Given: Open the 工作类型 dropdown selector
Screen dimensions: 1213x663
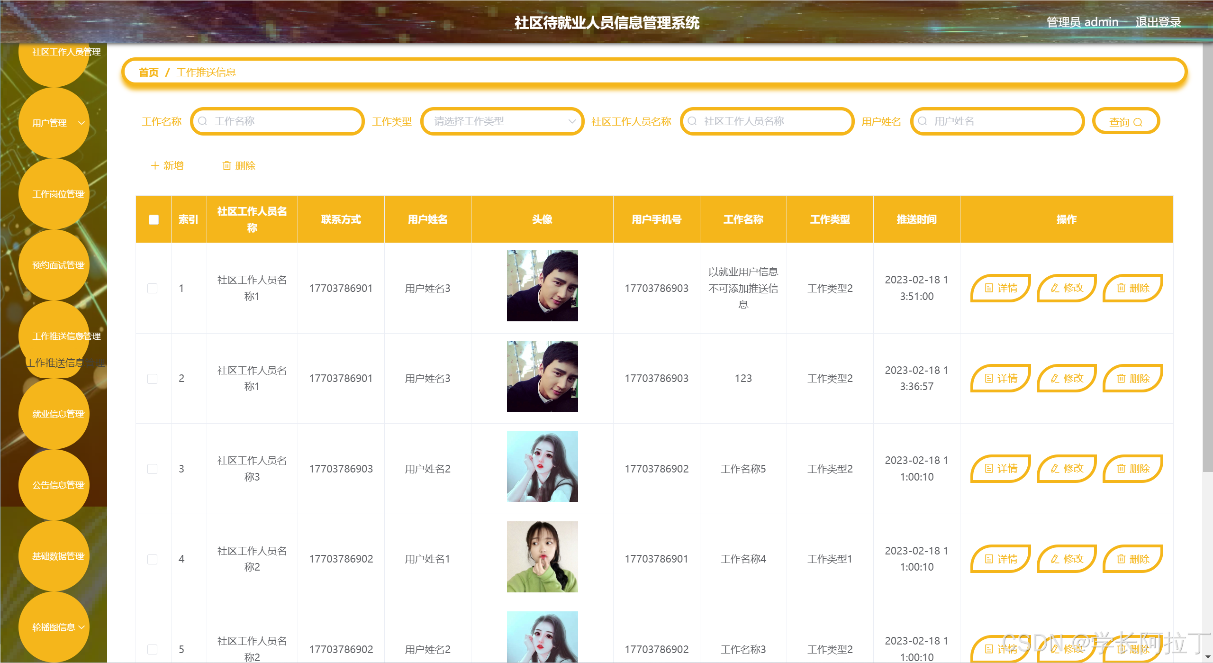Looking at the screenshot, I should pyautogui.click(x=502, y=121).
